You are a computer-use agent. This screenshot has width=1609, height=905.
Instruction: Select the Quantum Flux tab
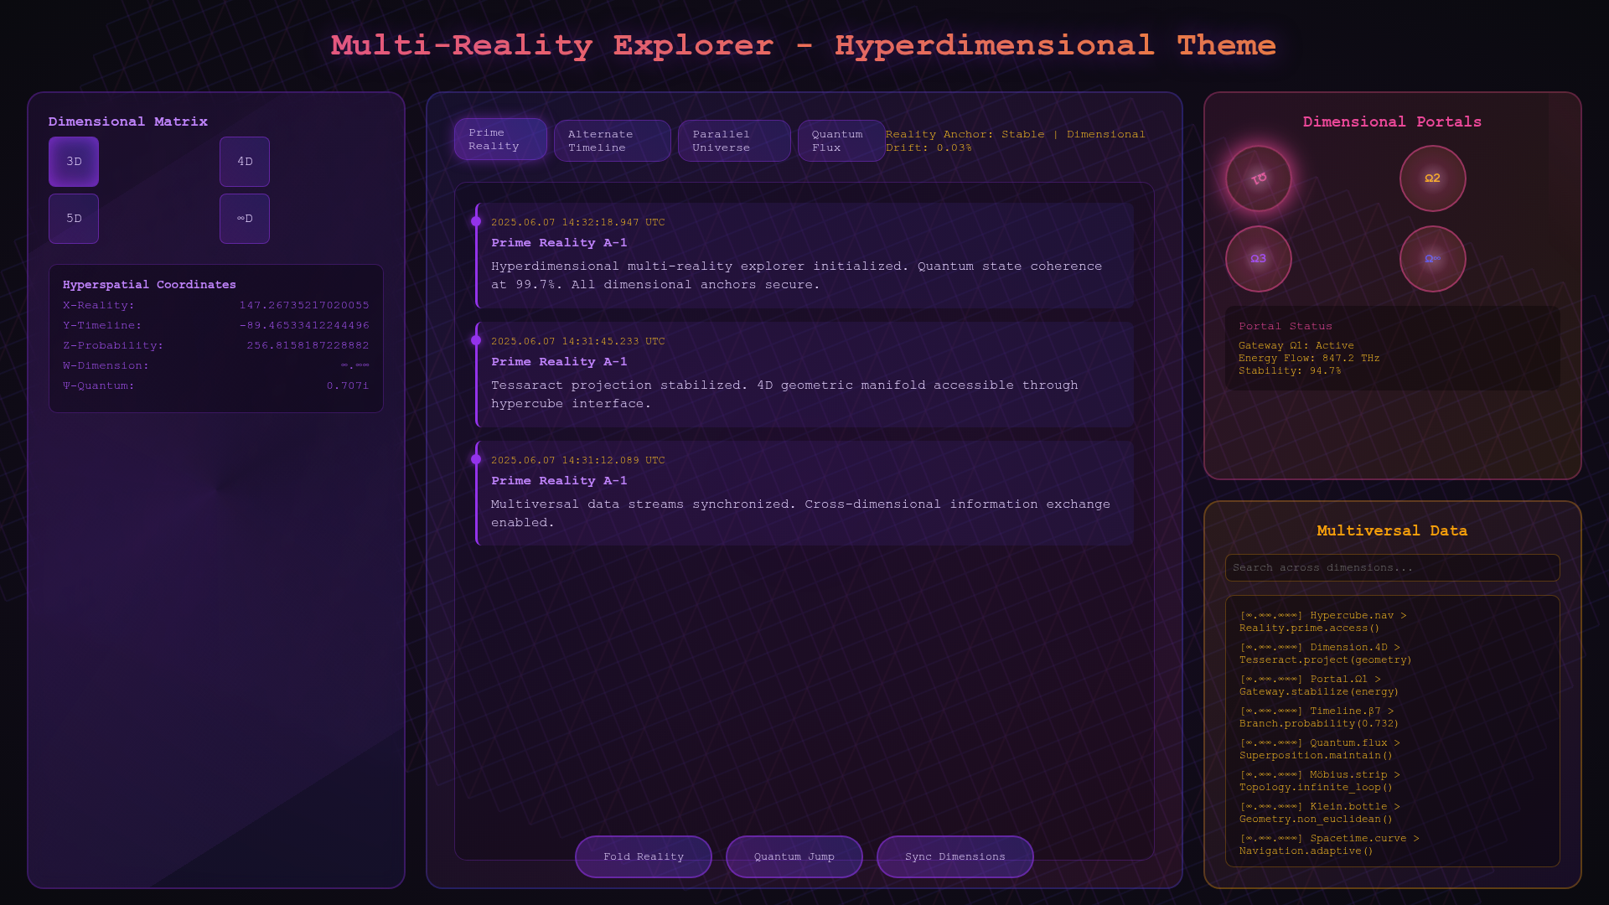(x=841, y=141)
